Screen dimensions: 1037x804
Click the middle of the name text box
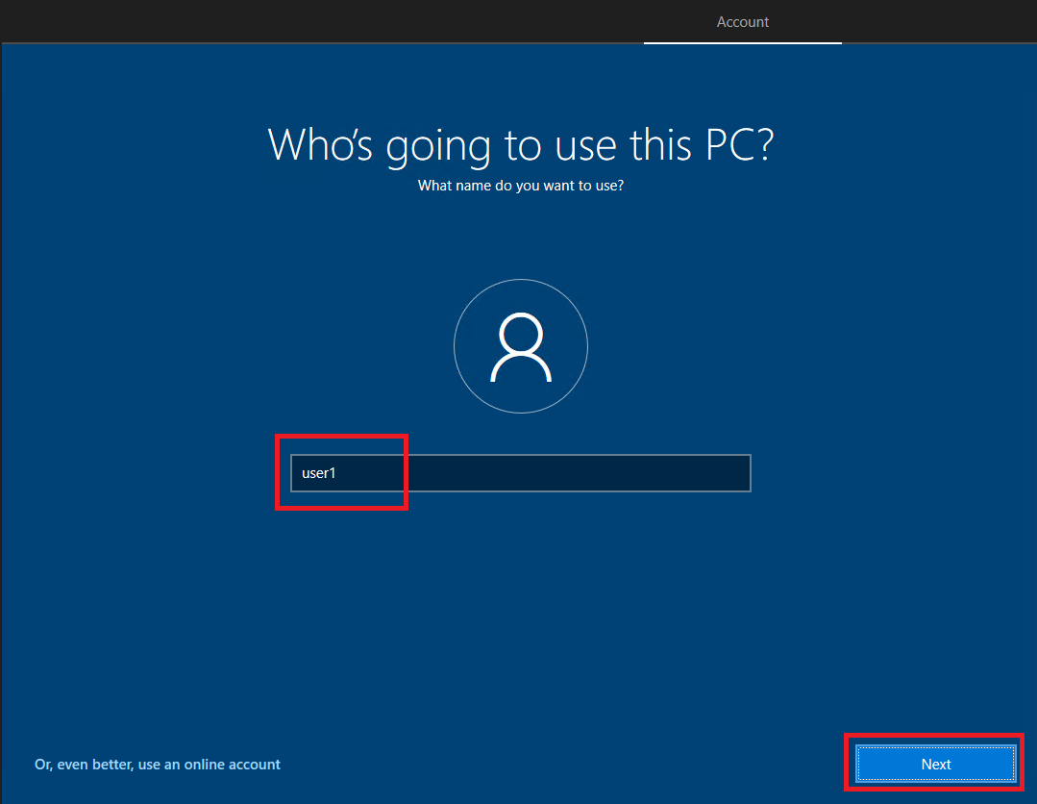tap(520, 473)
